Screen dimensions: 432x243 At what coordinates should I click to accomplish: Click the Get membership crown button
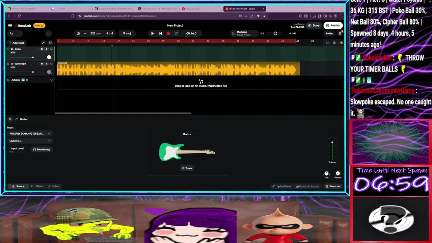[39, 25]
